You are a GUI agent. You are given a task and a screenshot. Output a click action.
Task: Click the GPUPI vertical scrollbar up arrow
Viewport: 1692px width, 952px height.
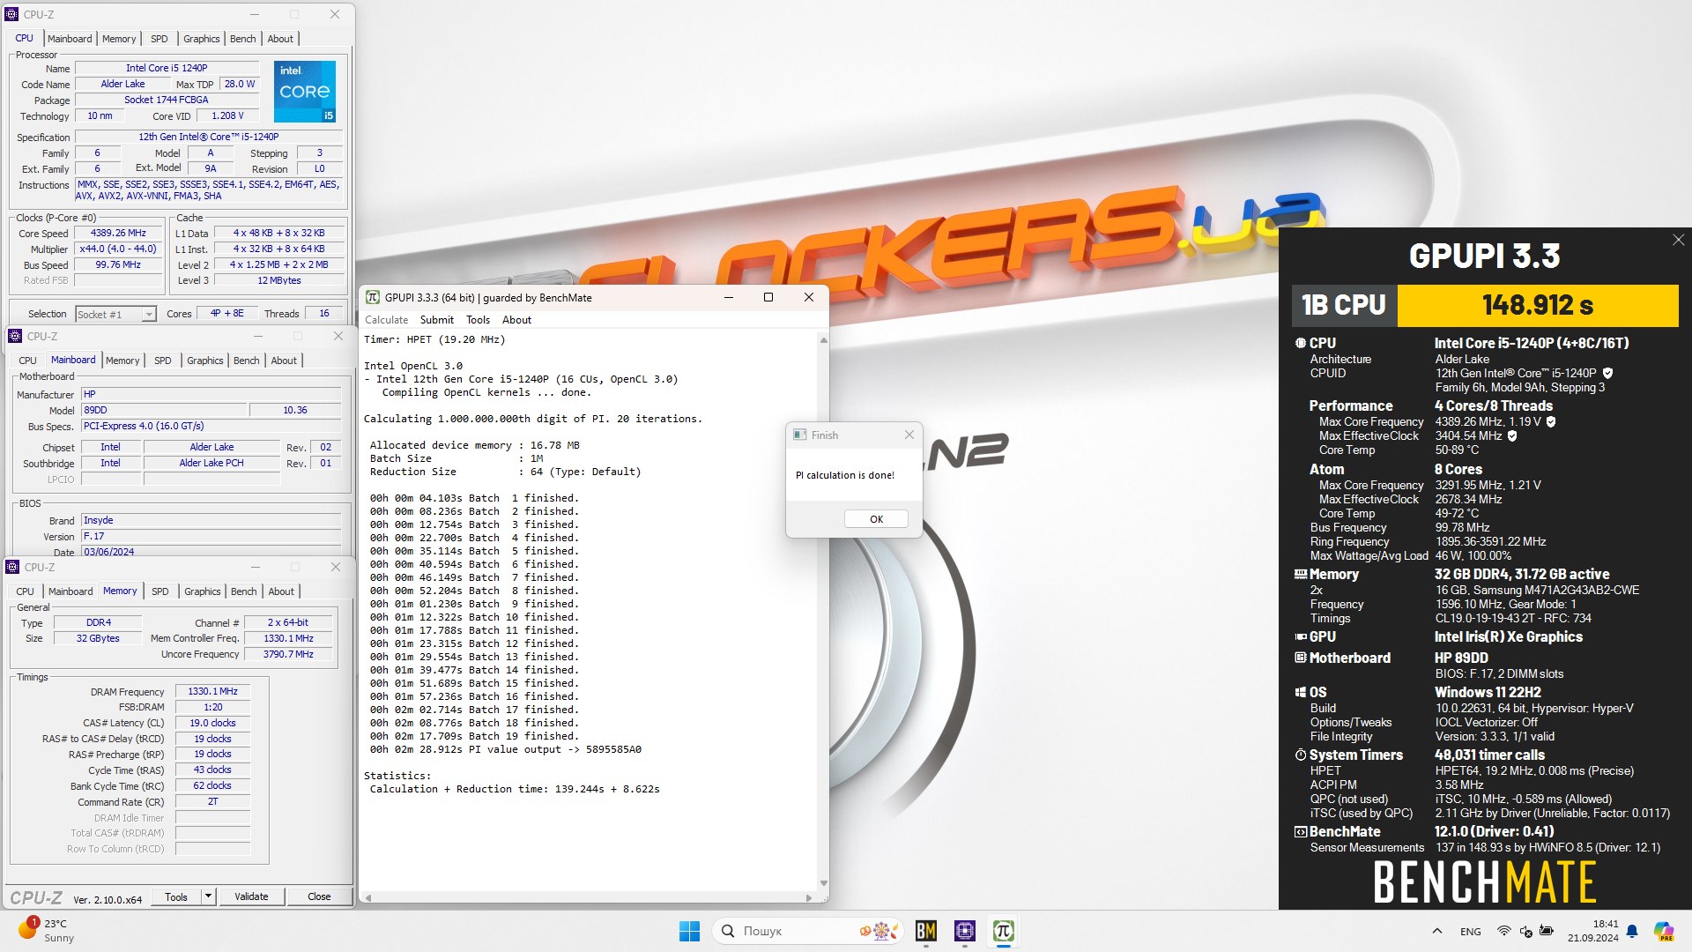(823, 339)
